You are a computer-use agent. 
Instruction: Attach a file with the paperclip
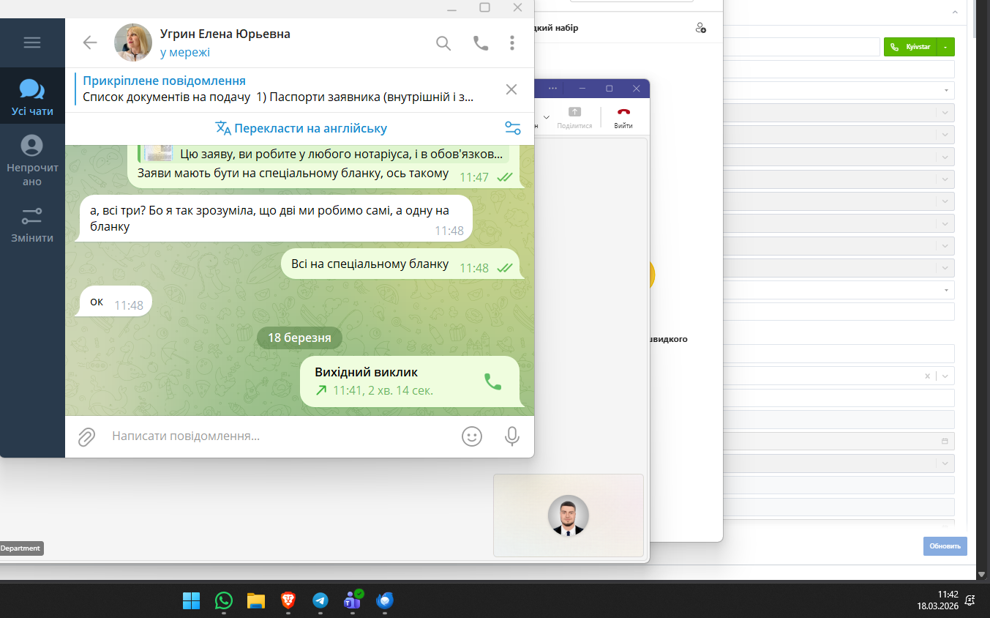pyautogui.click(x=86, y=436)
